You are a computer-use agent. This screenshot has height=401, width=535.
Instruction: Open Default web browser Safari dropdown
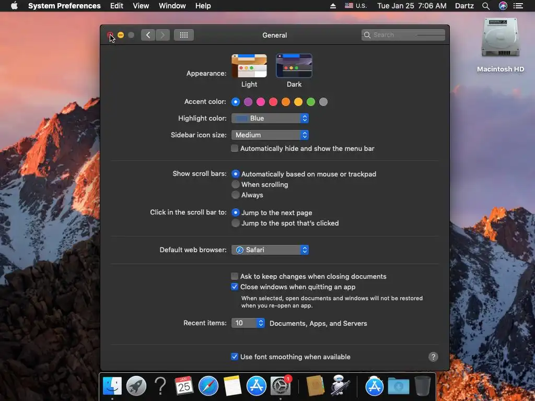[270, 250]
